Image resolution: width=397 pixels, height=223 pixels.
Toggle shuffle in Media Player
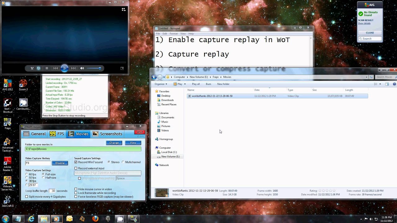click(x=32, y=68)
